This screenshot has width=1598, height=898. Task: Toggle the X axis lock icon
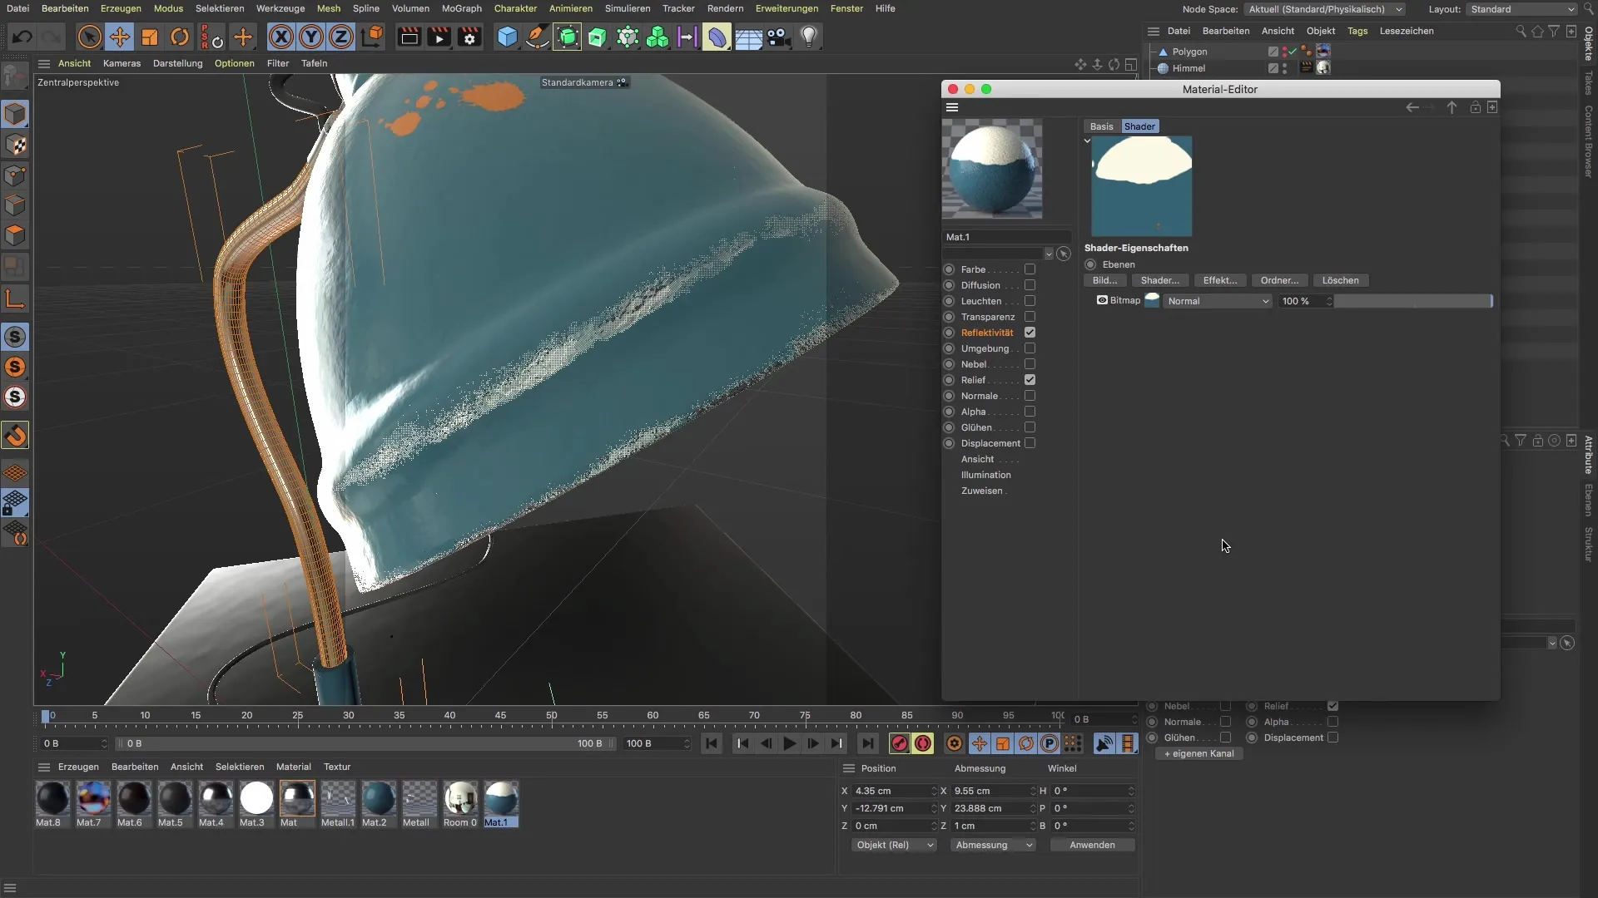[x=281, y=37]
